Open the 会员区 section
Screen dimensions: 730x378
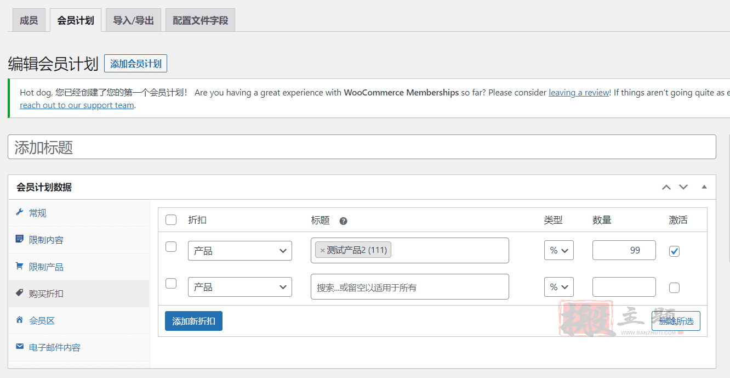[x=79, y=320]
